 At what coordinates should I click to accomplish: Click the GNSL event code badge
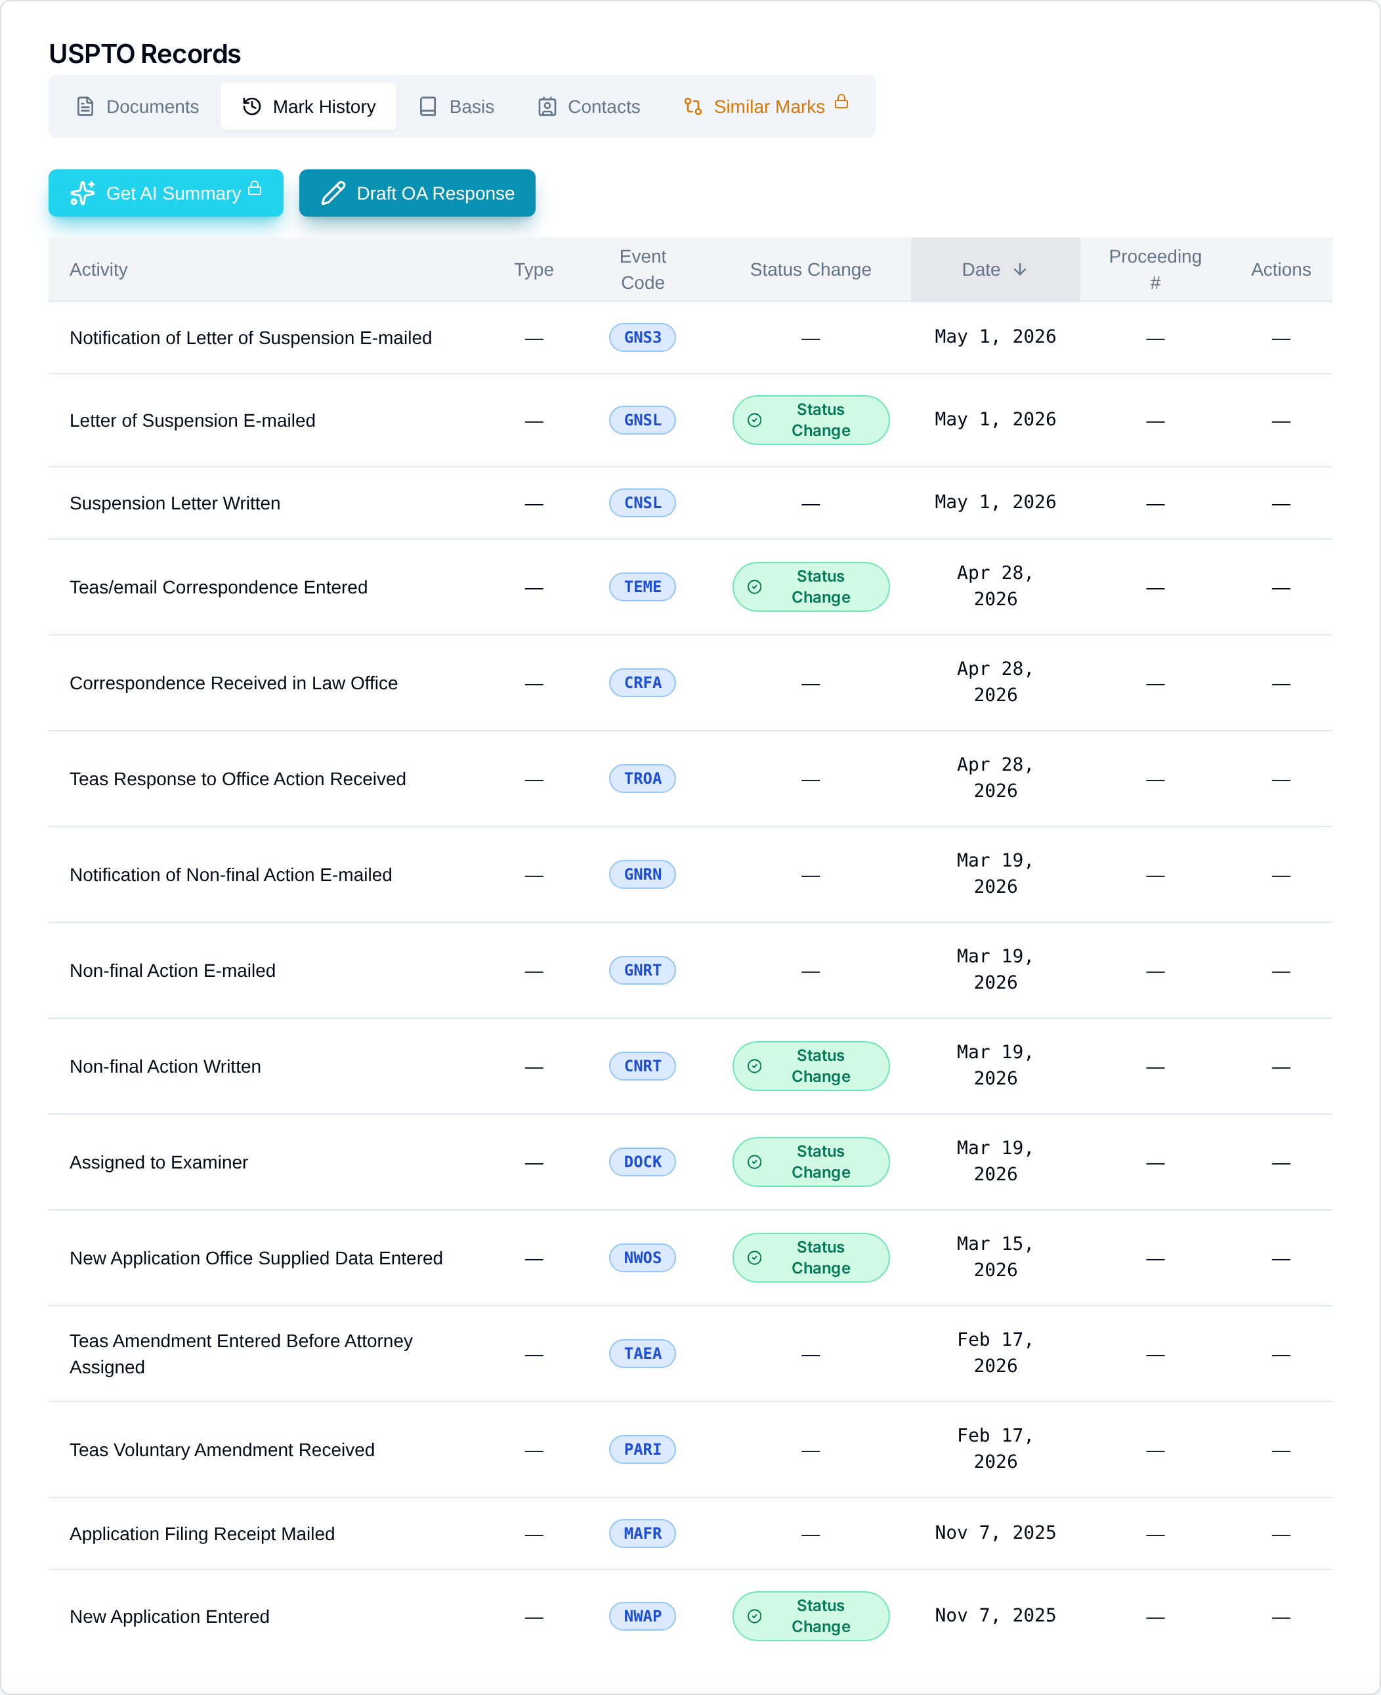click(643, 420)
